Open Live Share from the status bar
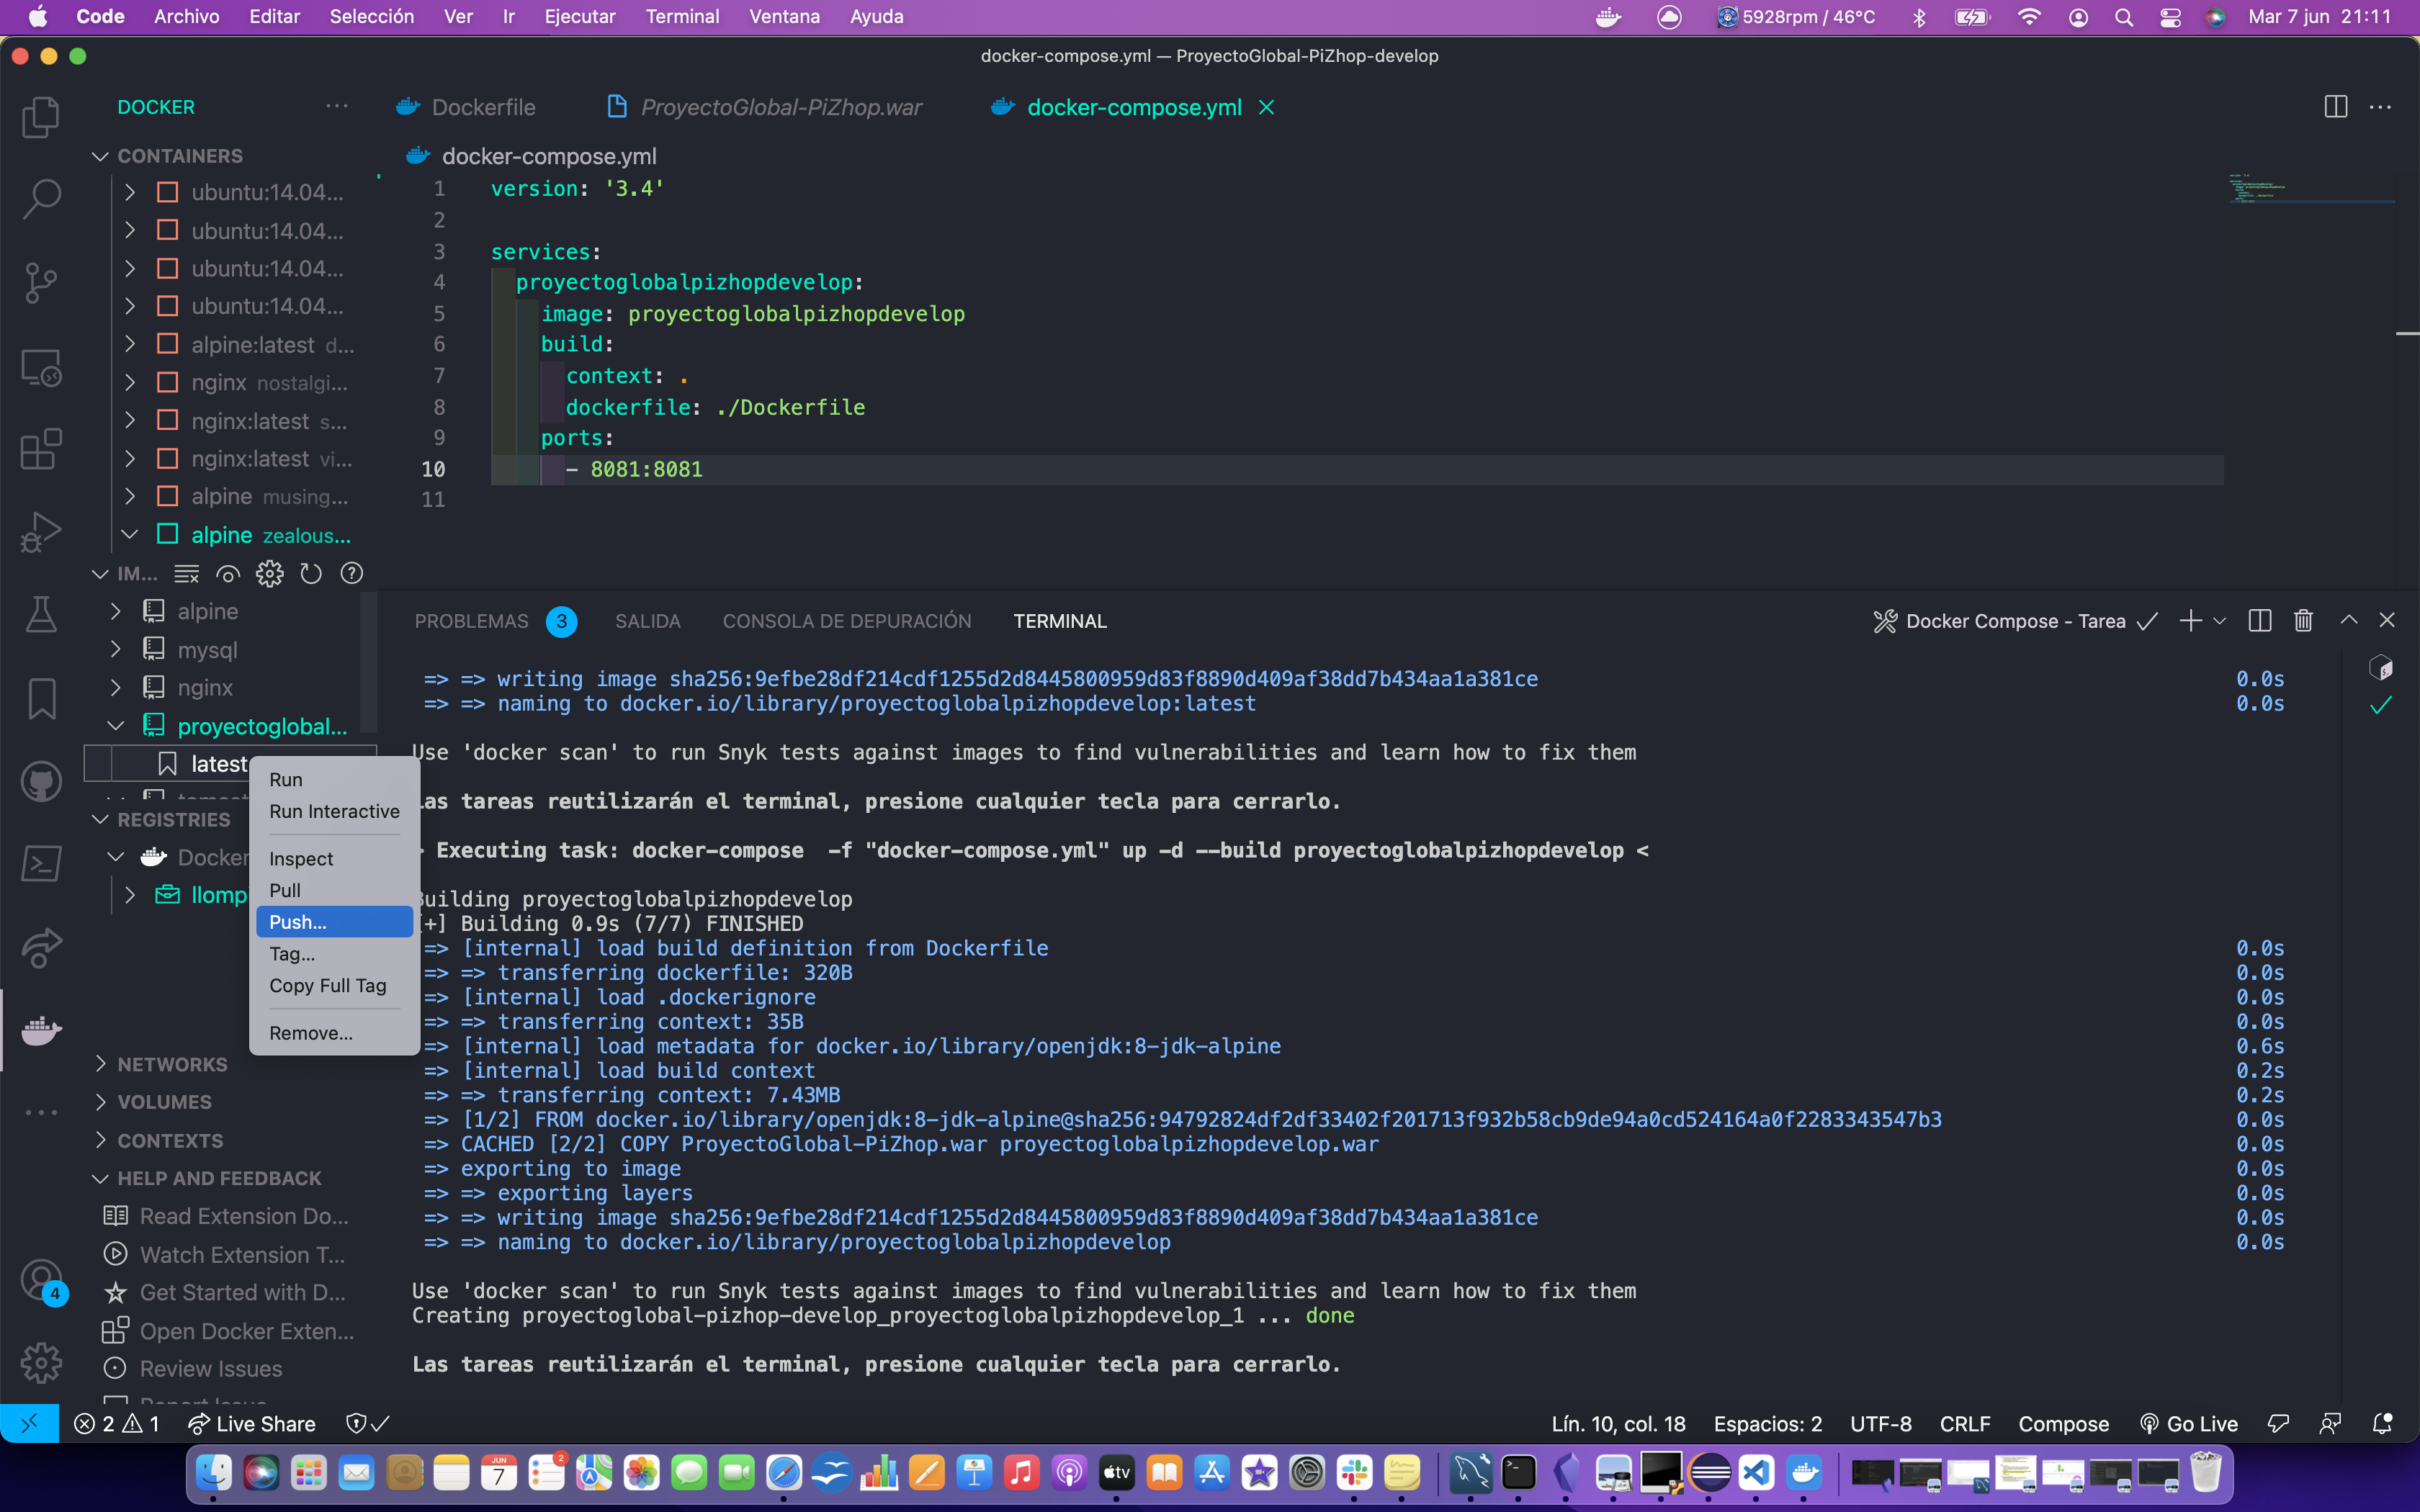 tap(252, 1423)
